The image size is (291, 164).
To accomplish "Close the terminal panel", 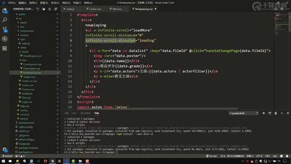I will click(288, 113).
